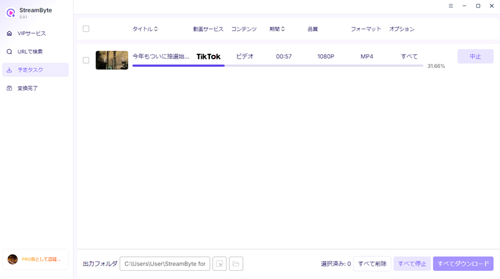Click PRO版として認証 link
Screen dimensions: 500x279
[41, 259]
